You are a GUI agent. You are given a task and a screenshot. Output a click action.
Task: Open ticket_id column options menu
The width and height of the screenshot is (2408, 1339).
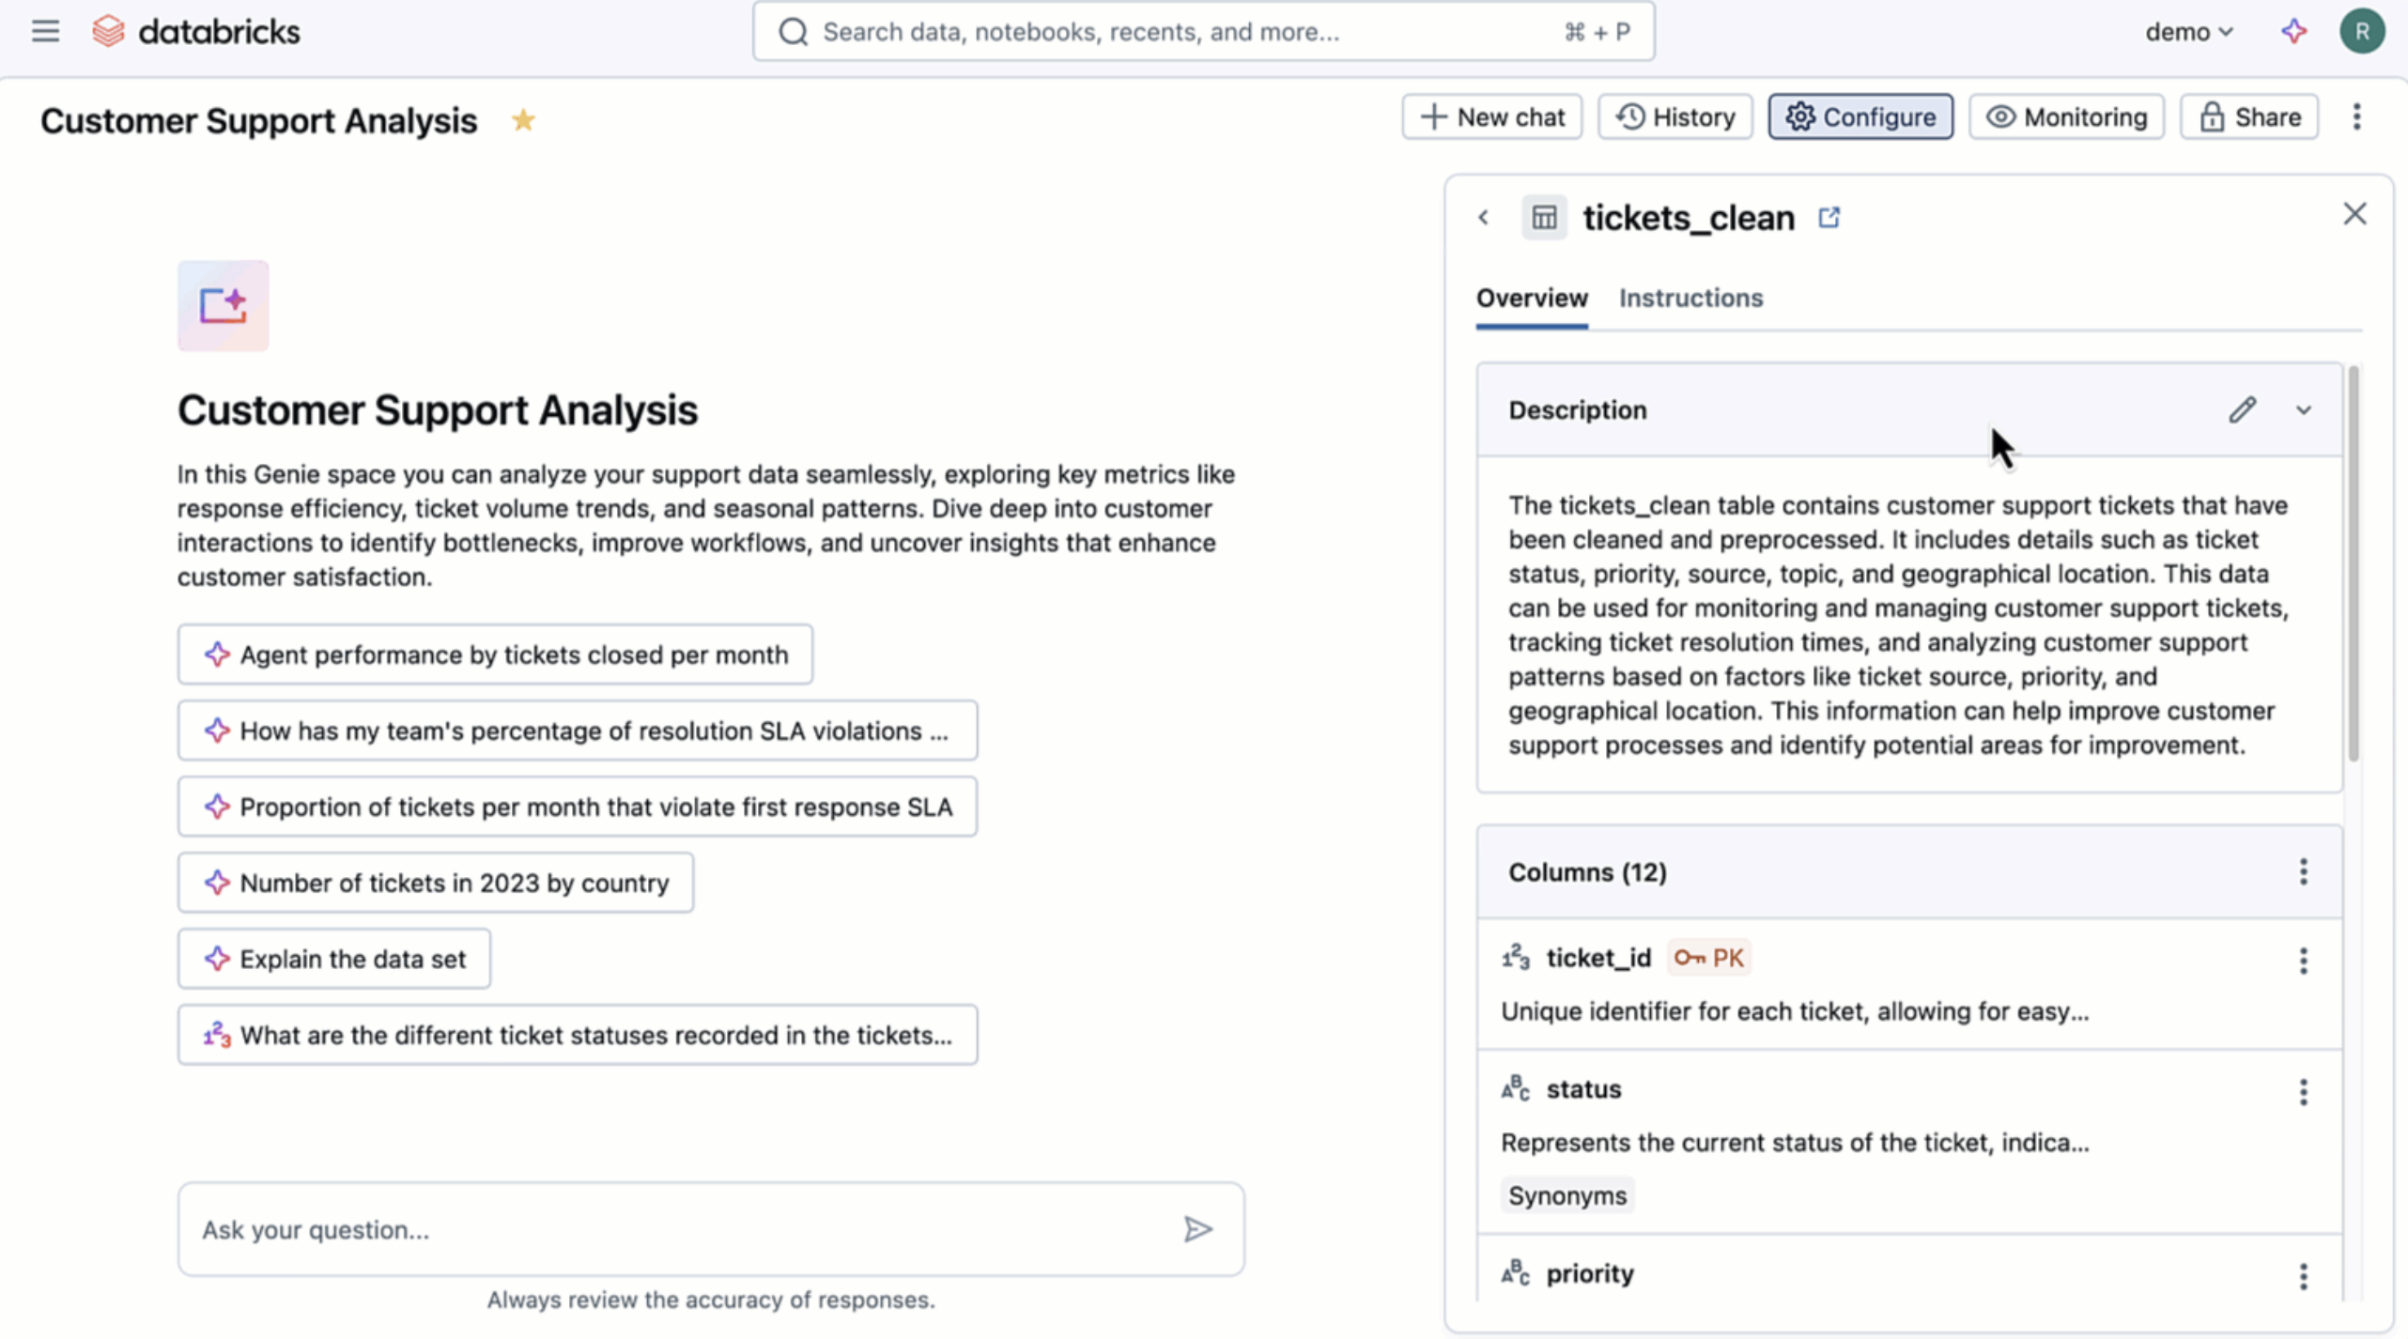click(x=2303, y=960)
